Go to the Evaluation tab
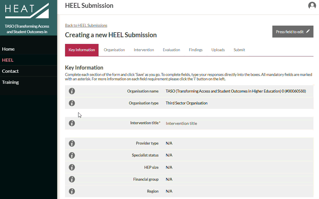 coord(171,50)
